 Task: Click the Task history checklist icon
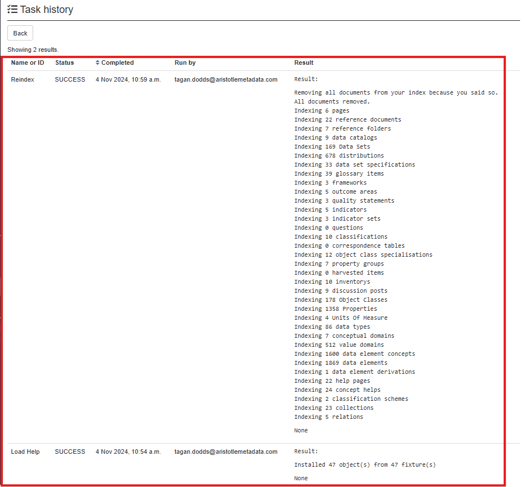[12, 10]
